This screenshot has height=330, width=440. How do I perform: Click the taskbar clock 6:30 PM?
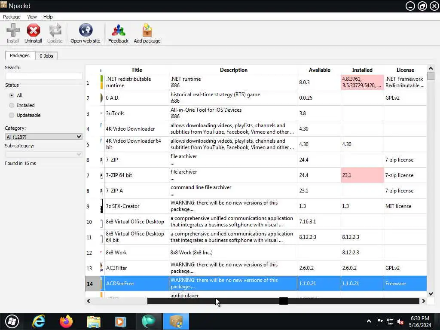(x=420, y=318)
